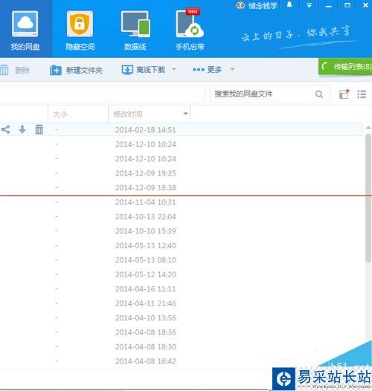This screenshot has height=391, width=372.
Task: Expand the 离线下载 dropdown arrow
Action: (x=174, y=69)
